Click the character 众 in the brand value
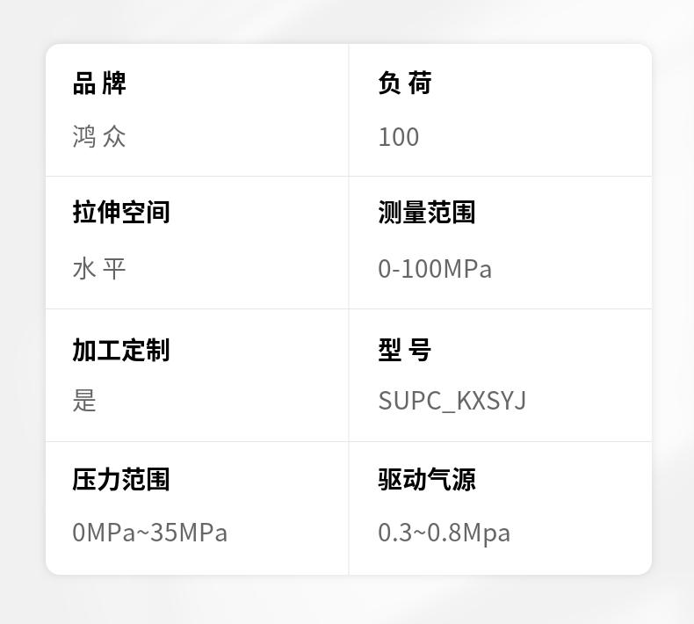The image size is (694, 624). [x=114, y=136]
